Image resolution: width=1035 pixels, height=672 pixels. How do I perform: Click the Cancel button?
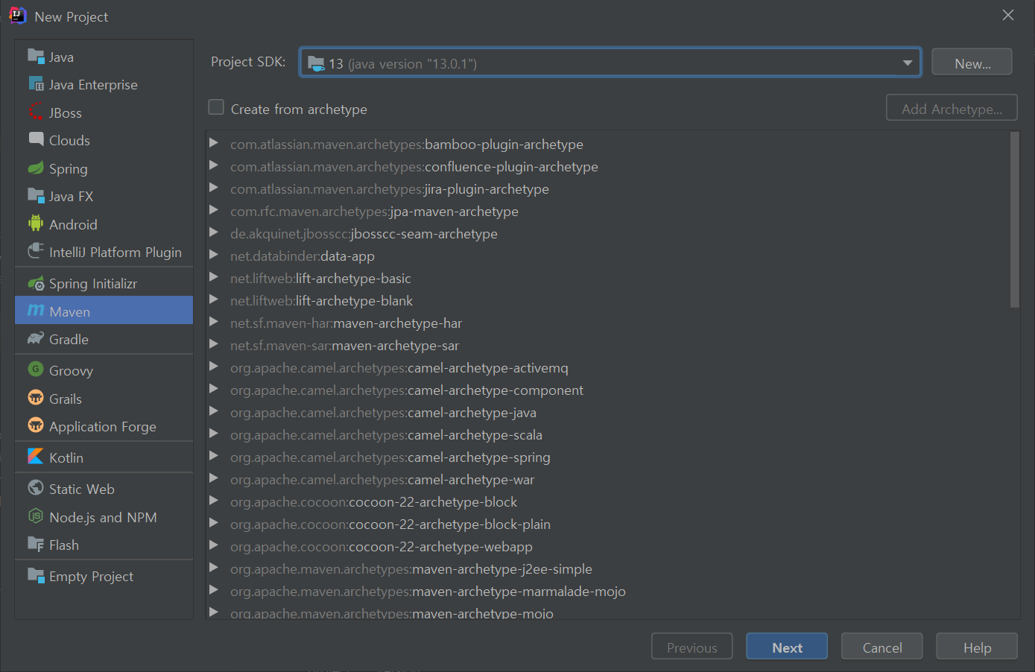point(882,647)
